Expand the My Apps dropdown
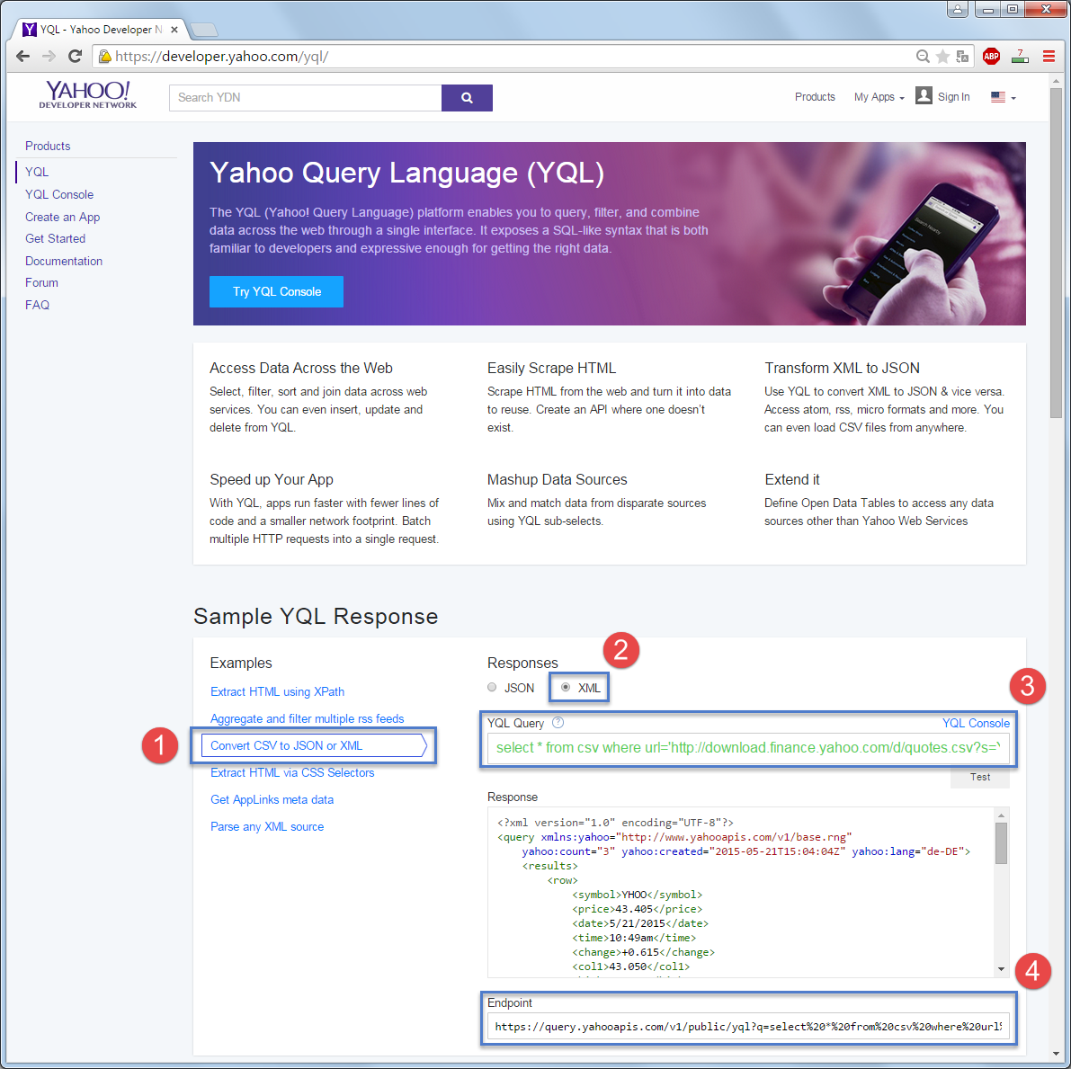 [x=879, y=97]
